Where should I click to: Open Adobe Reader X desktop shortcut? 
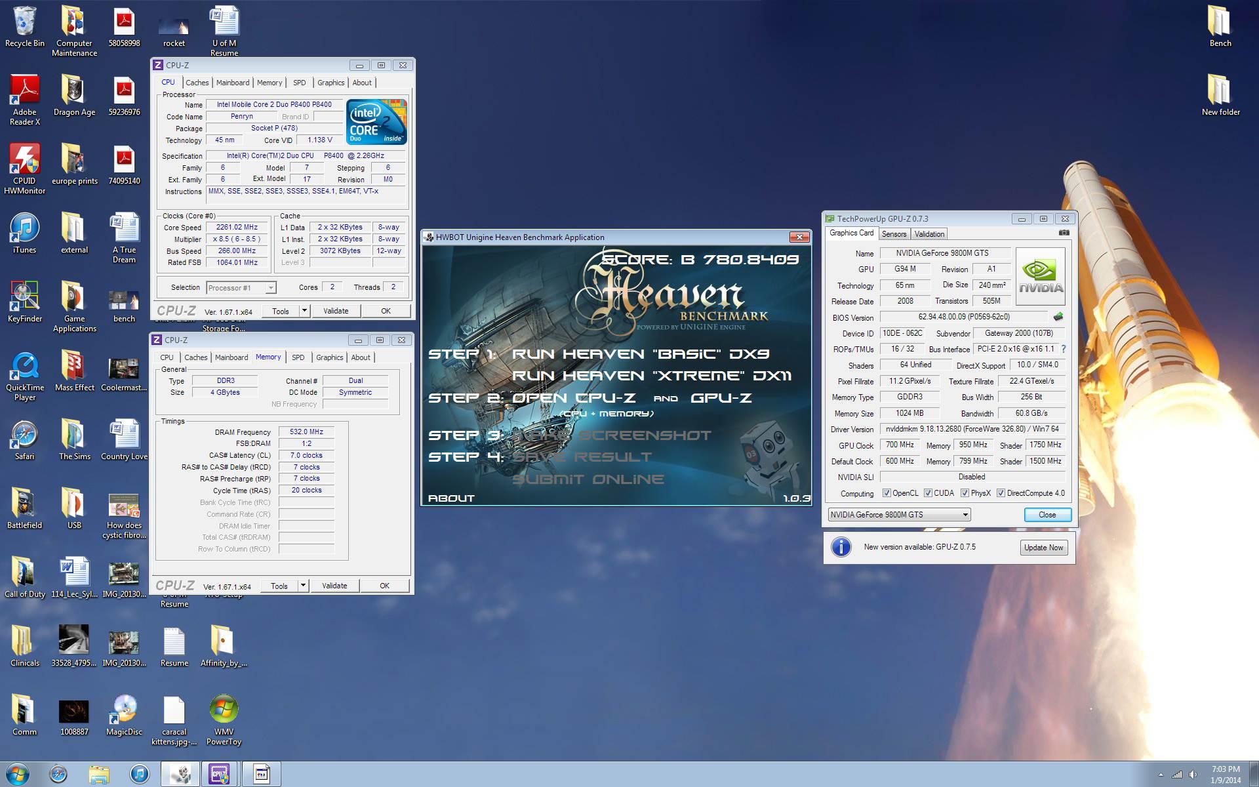24,100
